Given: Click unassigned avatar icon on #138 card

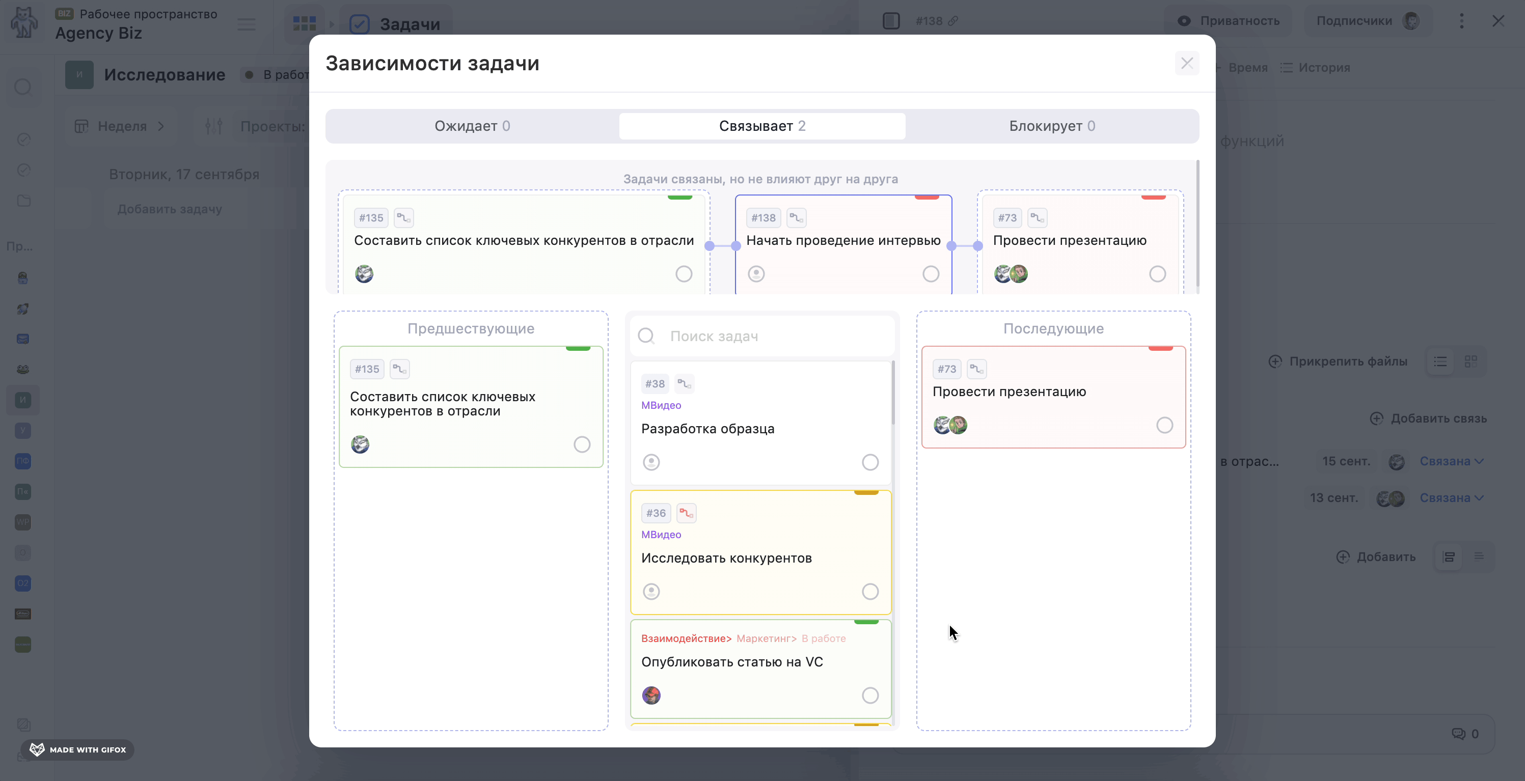Looking at the screenshot, I should pyautogui.click(x=756, y=274).
